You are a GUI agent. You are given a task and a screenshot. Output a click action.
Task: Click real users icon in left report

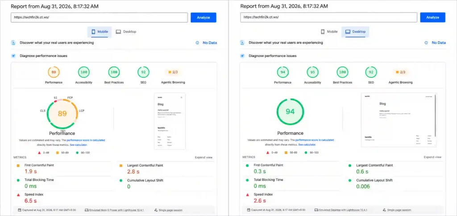[x=13, y=43]
